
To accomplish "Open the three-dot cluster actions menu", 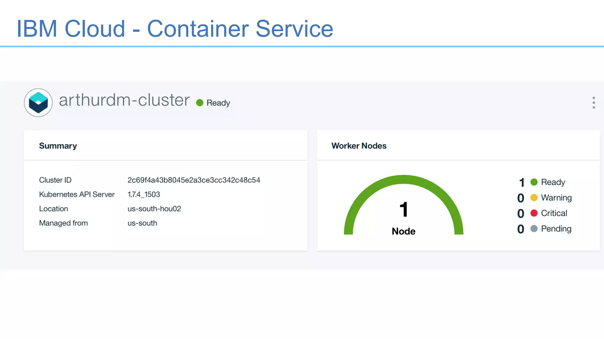I will click(x=594, y=103).
